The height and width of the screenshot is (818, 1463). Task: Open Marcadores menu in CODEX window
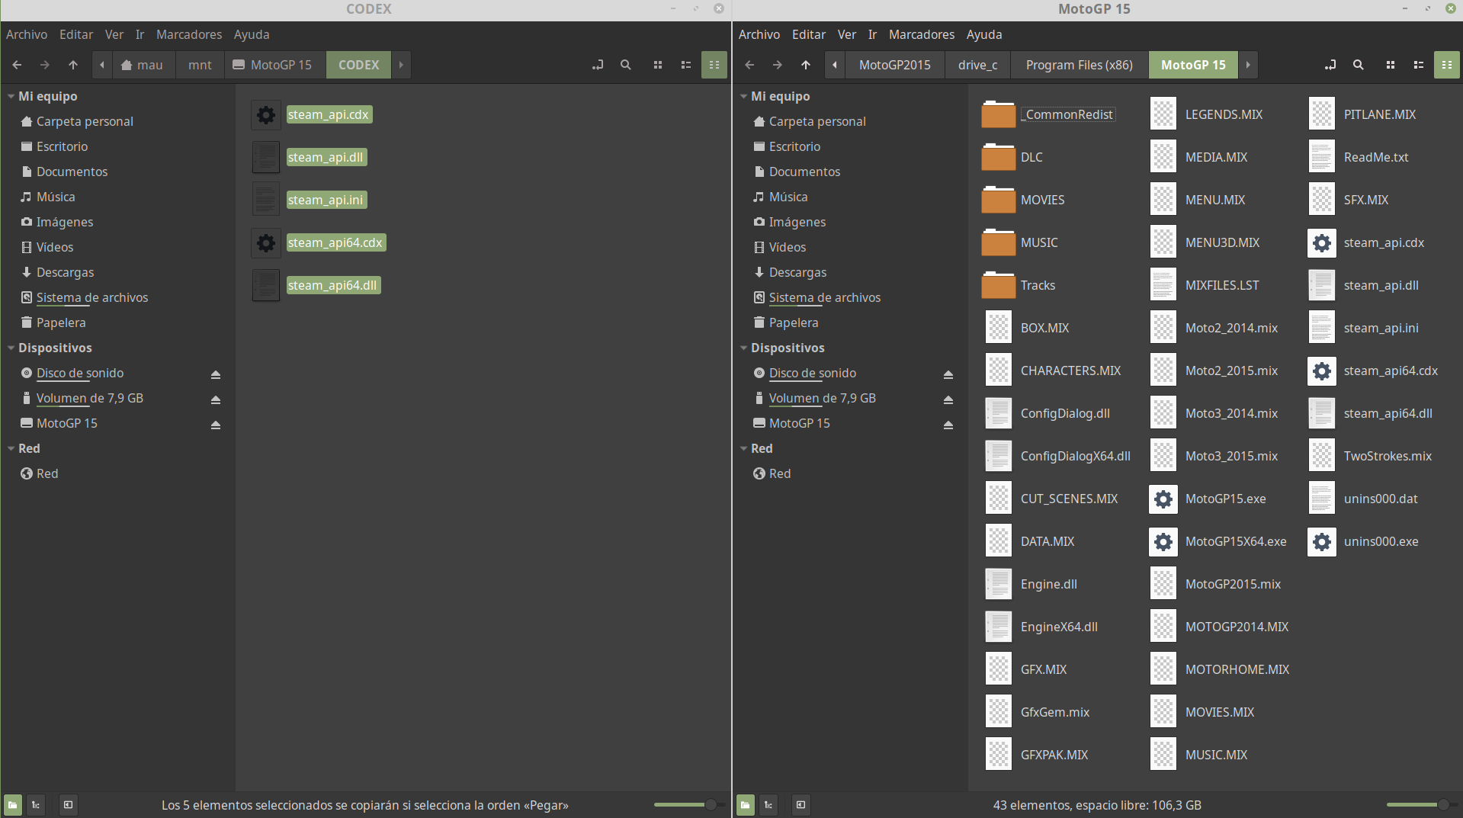click(189, 34)
